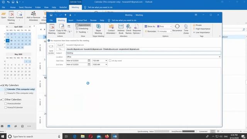Switch to Tasks view in navigation bar
The image size is (247, 139).
coord(22,126)
